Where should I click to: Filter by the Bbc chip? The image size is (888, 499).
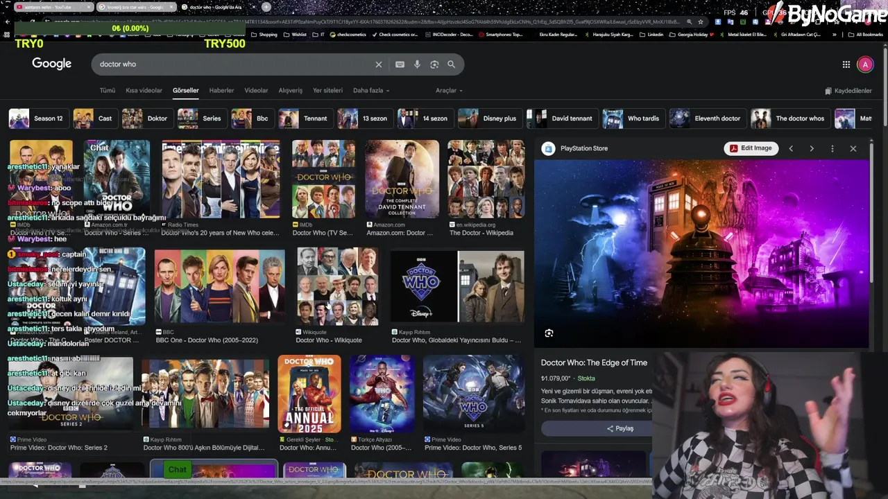[252, 119]
